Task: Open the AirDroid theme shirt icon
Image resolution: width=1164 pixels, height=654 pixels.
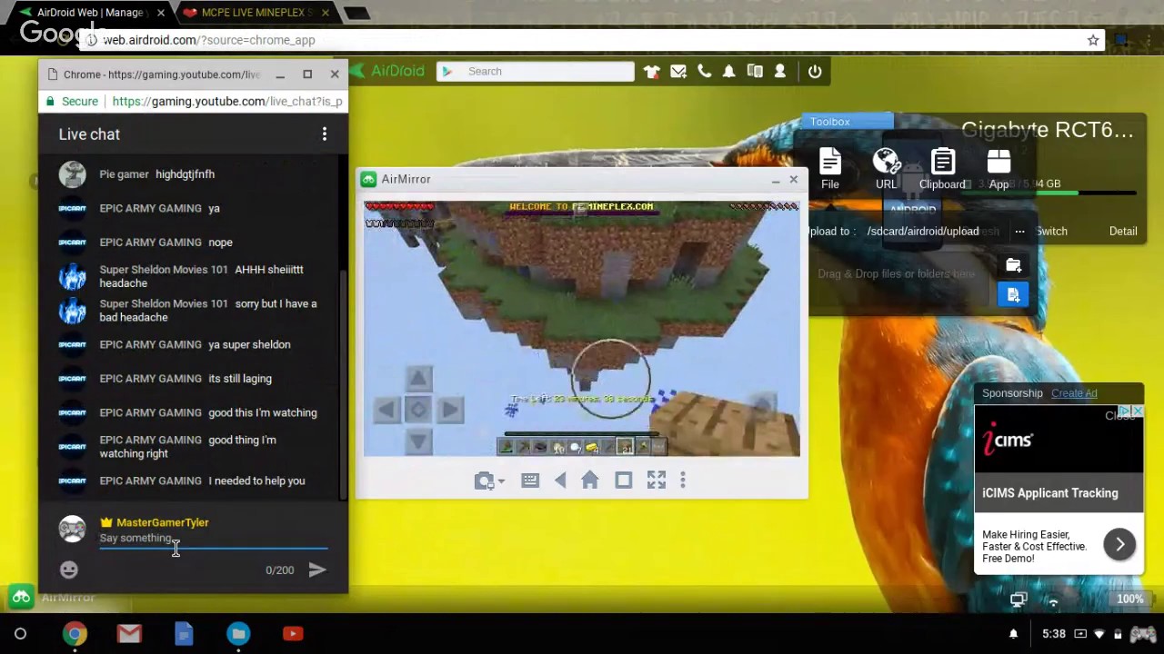Action: 651,72
